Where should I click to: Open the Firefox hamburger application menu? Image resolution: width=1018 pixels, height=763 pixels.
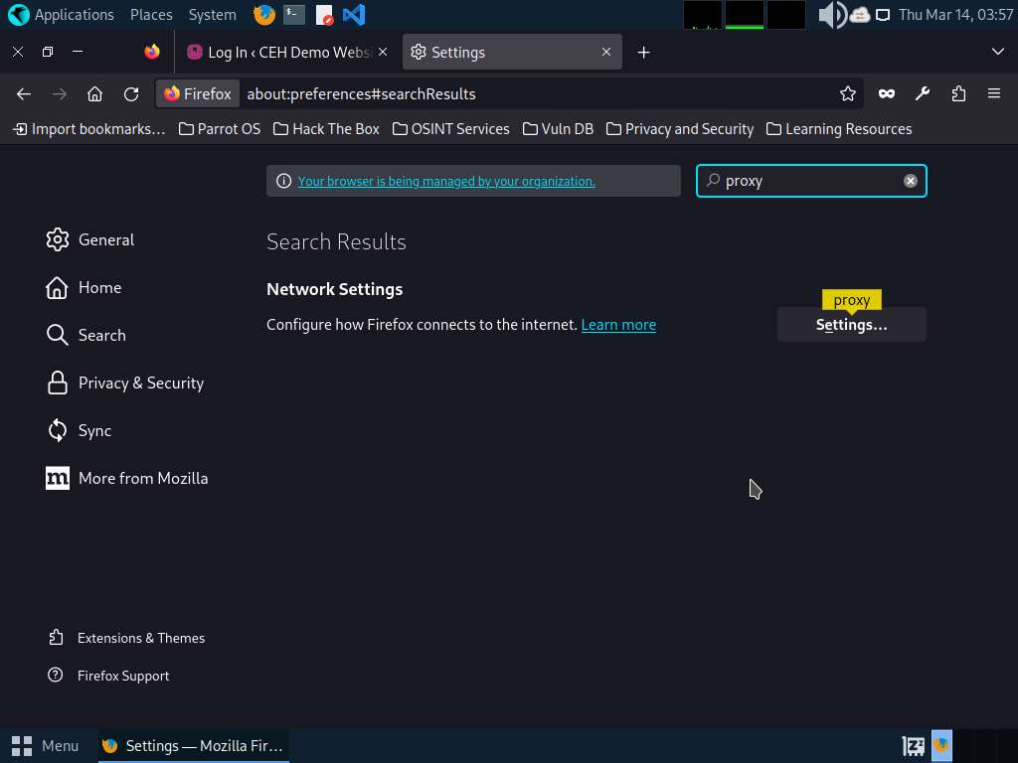tap(993, 93)
